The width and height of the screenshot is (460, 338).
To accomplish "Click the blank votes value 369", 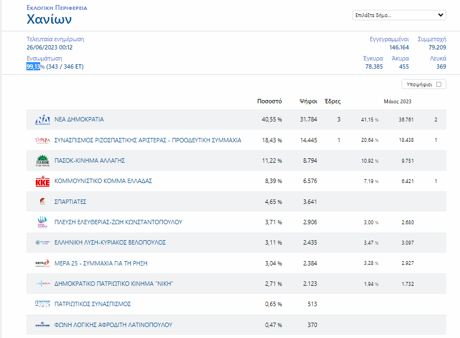I will [x=441, y=67].
